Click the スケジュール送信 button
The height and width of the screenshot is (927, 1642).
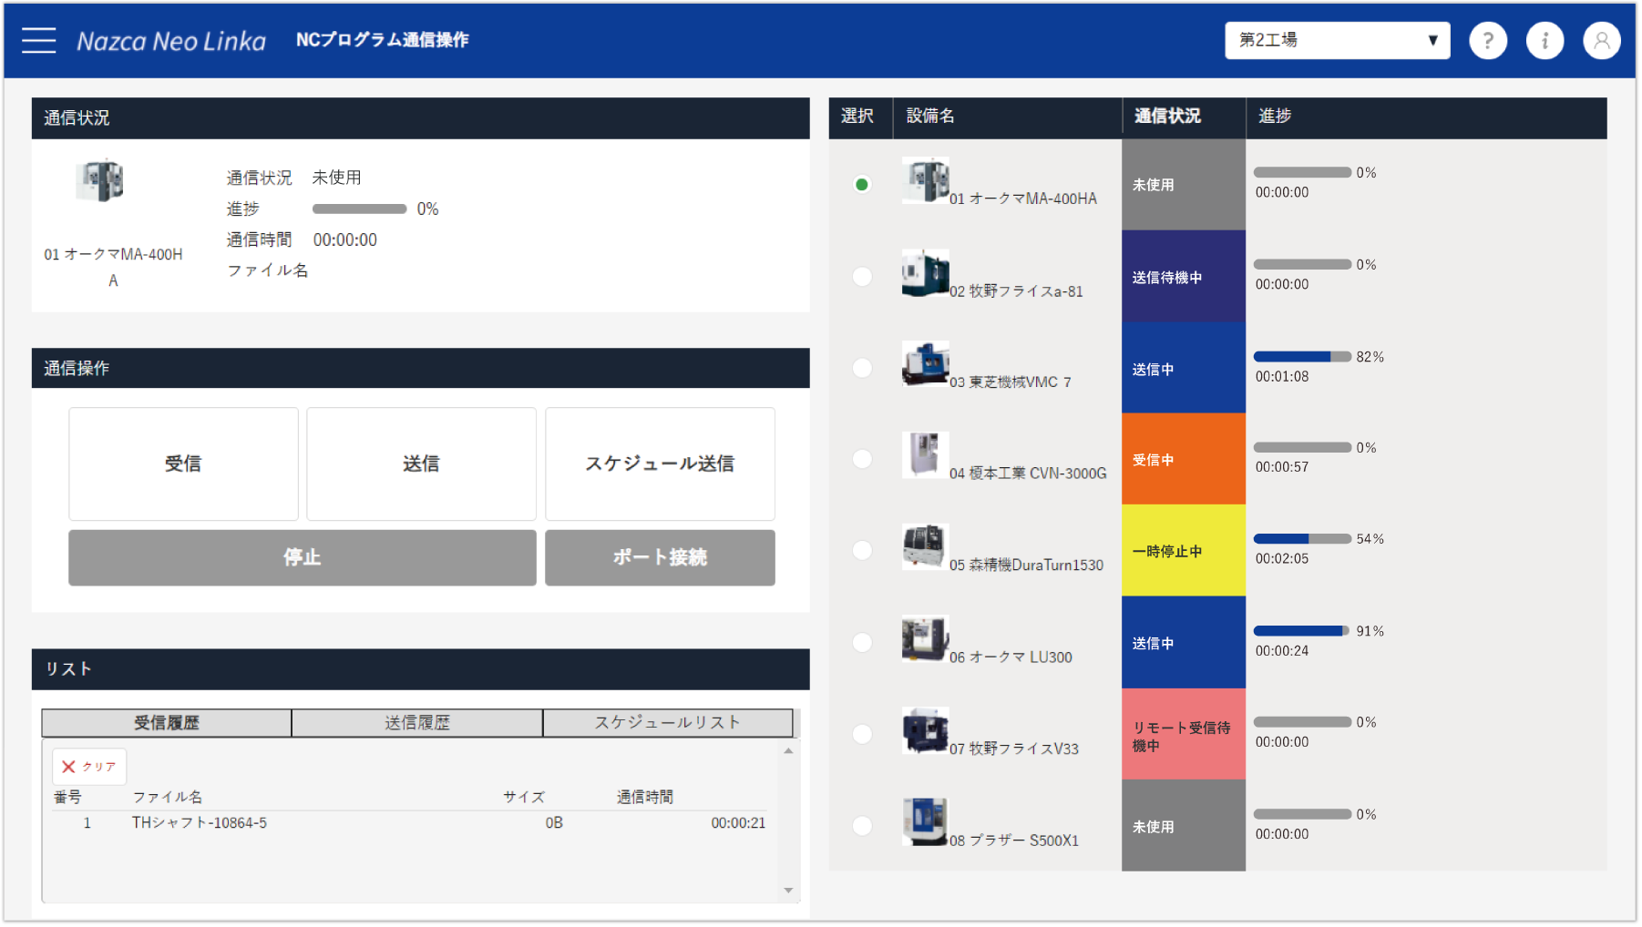click(659, 463)
